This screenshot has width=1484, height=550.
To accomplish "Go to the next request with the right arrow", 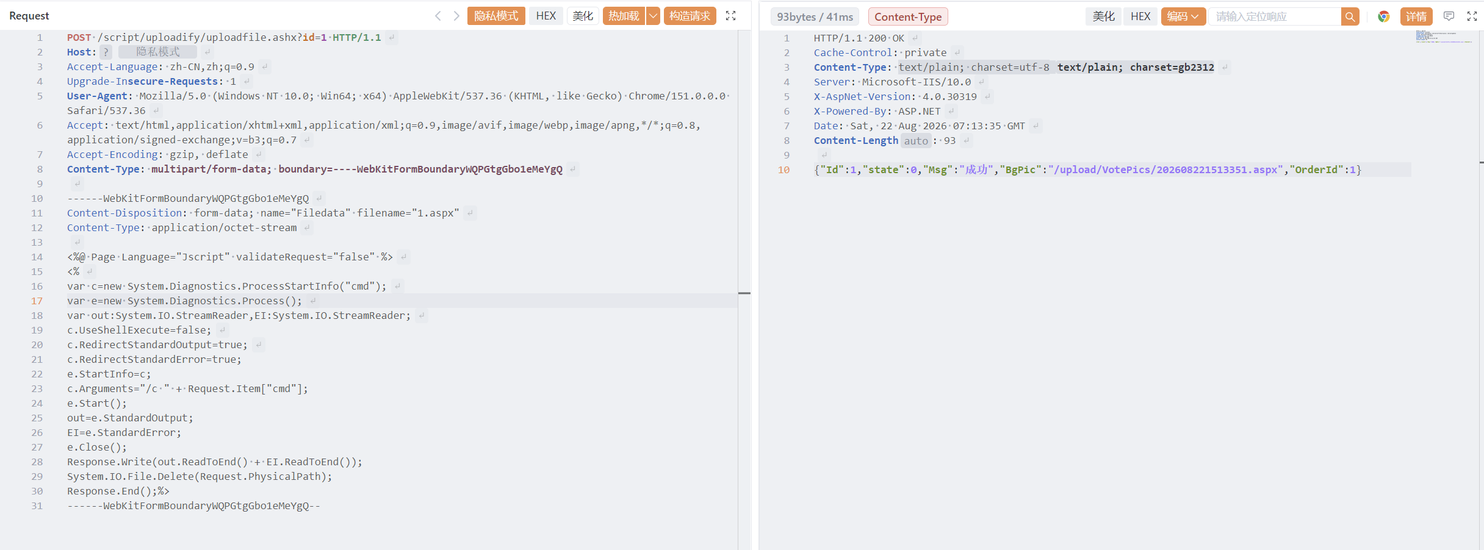I will click(x=456, y=16).
